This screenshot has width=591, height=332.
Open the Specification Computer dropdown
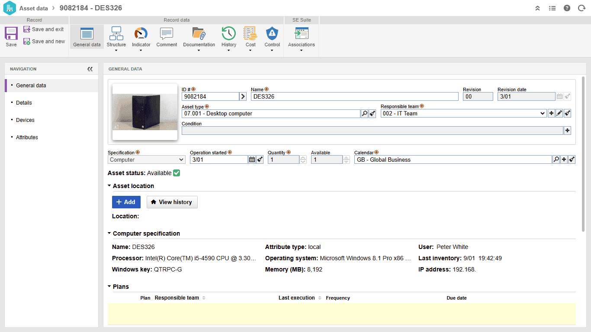147,160
